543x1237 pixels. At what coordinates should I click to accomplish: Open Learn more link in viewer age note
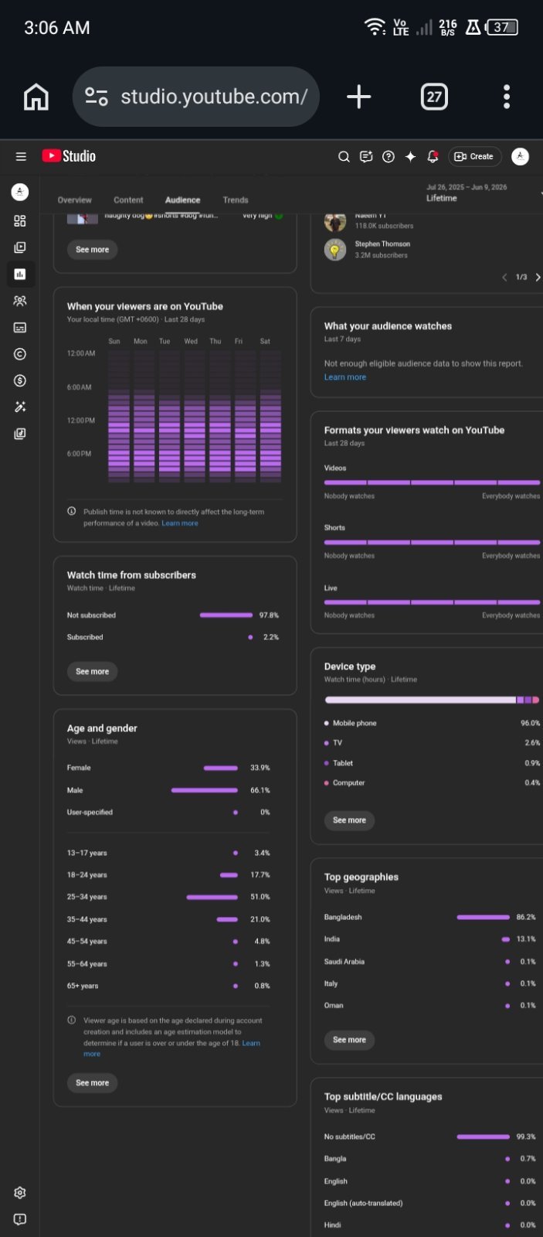pyautogui.click(x=251, y=1043)
